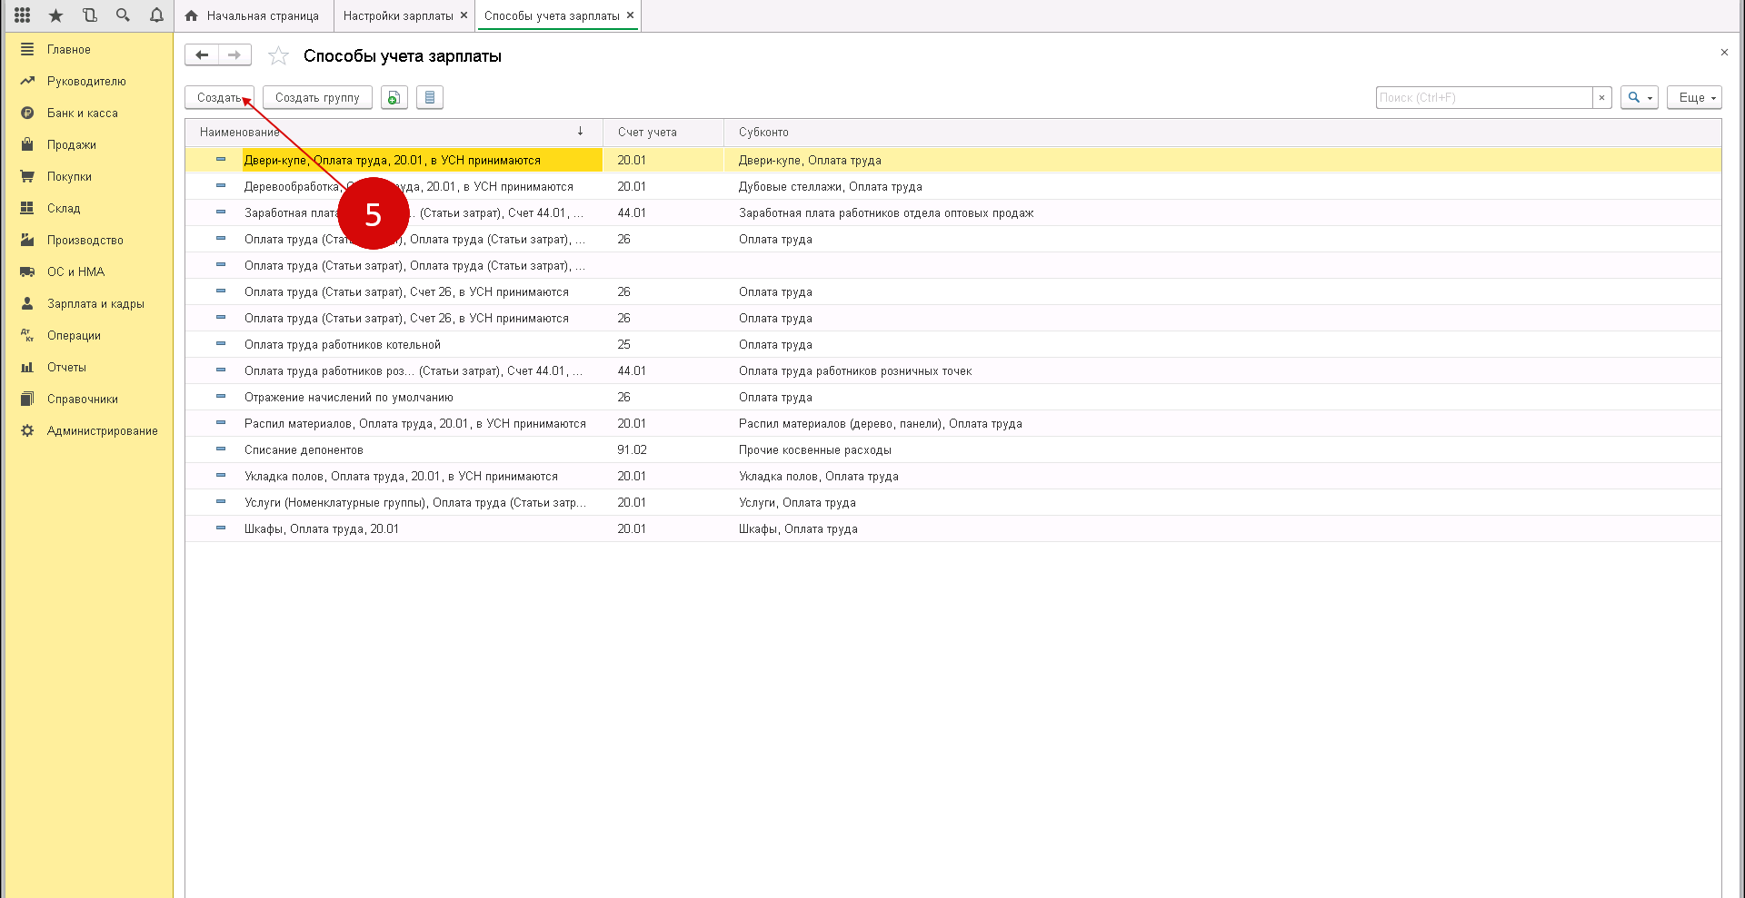Sort by the Наименование column header
This screenshot has height=898, width=1745.
pyautogui.click(x=240, y=133)
